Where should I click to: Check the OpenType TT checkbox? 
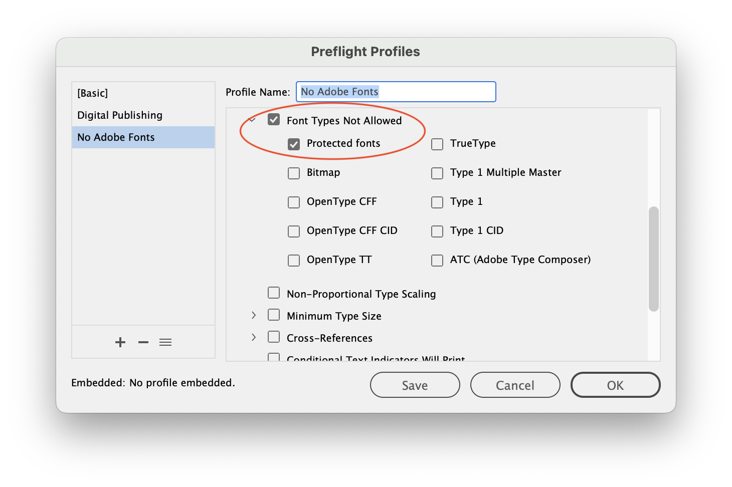coord(294,261)
